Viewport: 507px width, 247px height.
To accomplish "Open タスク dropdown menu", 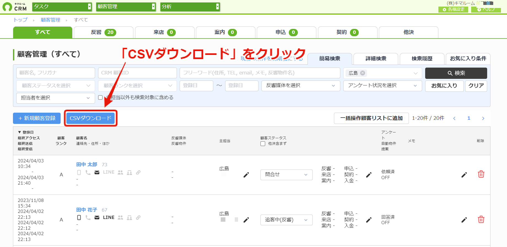I will tap(62, 7).
